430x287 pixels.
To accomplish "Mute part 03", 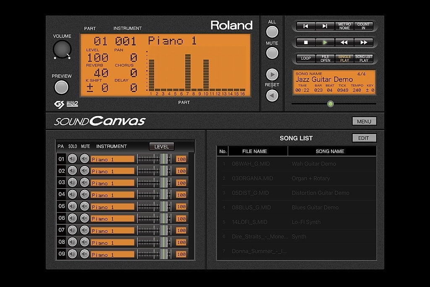I will [84, 182].
